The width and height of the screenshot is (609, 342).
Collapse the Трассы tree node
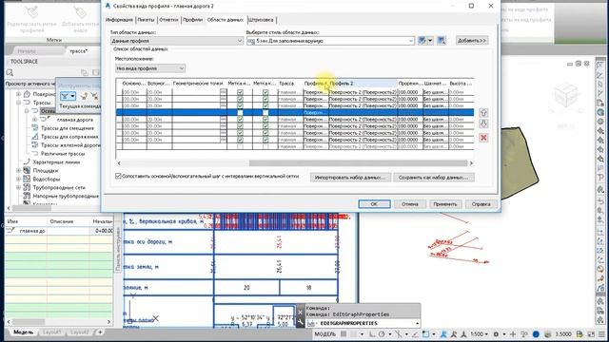coord(18,103)
